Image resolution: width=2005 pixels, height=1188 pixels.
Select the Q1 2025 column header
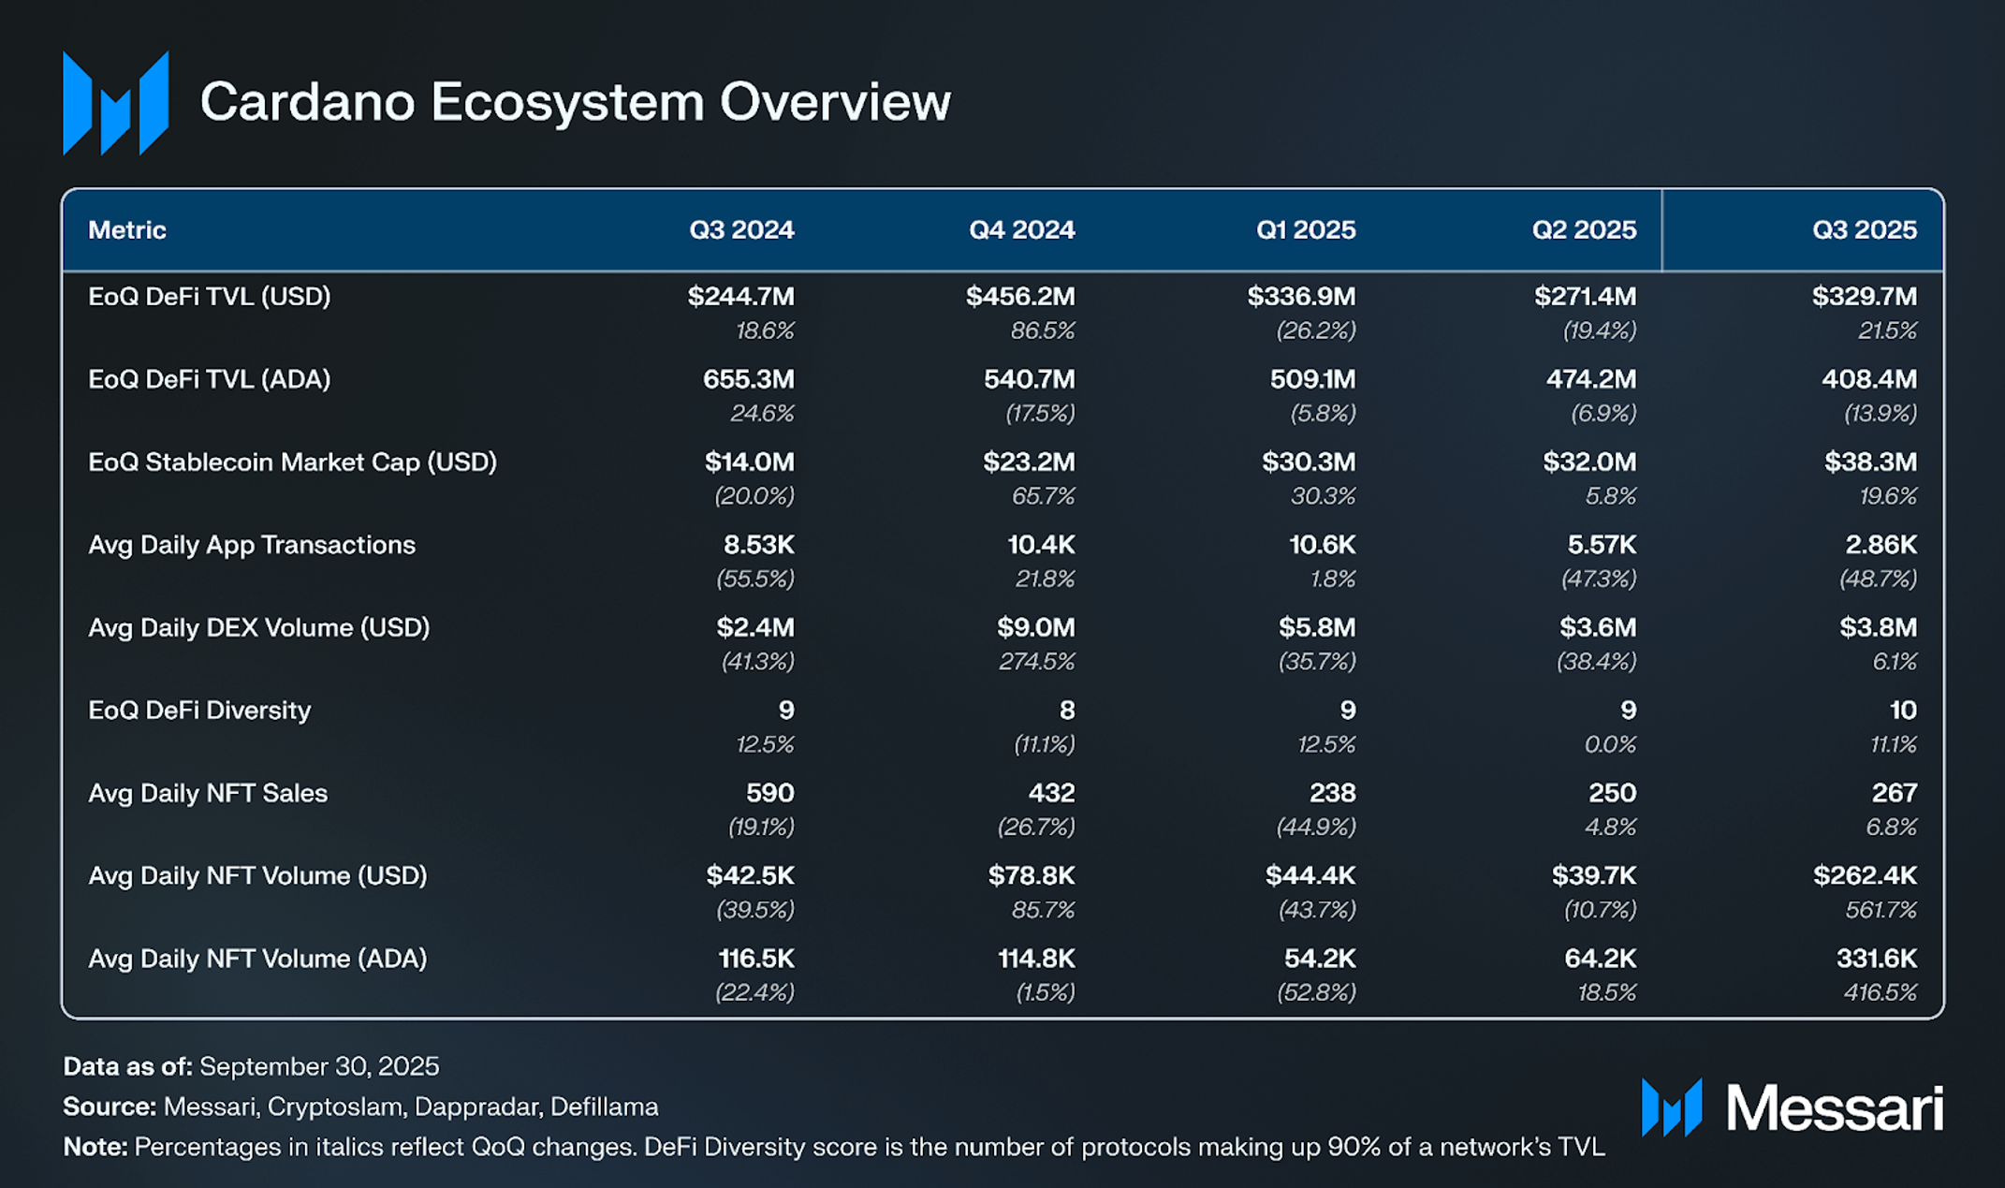1305,230
